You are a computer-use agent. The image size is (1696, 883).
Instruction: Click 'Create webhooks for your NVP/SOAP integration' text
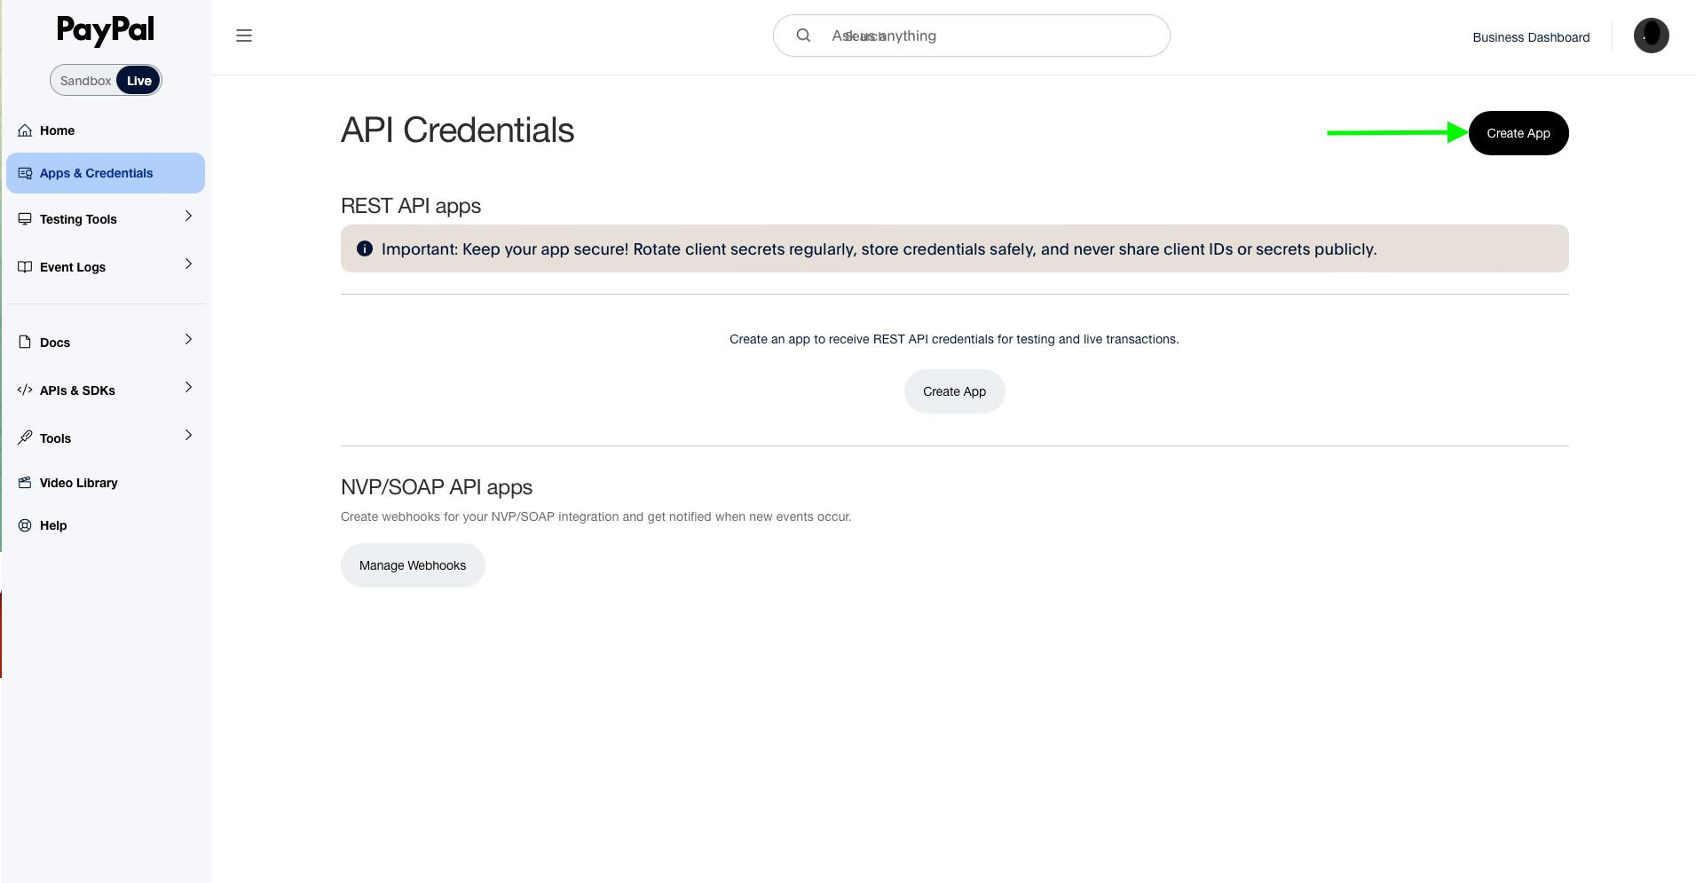point(596,516)
